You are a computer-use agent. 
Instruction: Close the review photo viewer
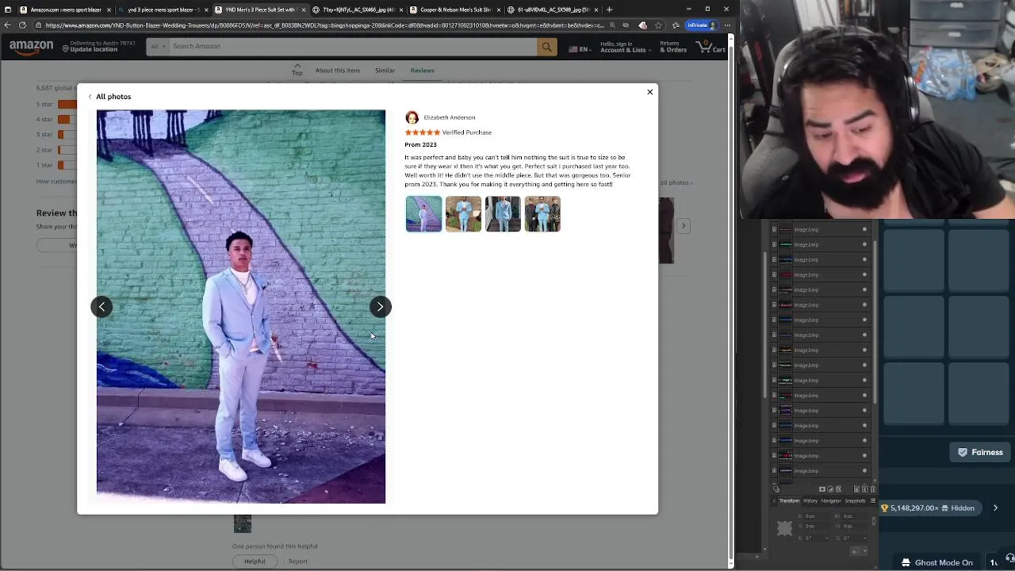point(649,92)
